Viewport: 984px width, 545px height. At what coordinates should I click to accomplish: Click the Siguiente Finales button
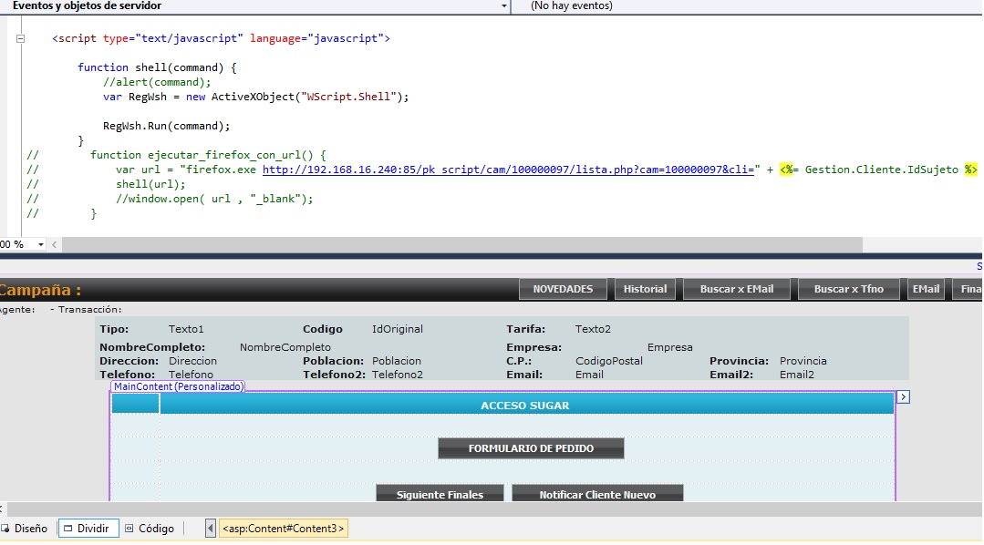click(x=440, y=494)
